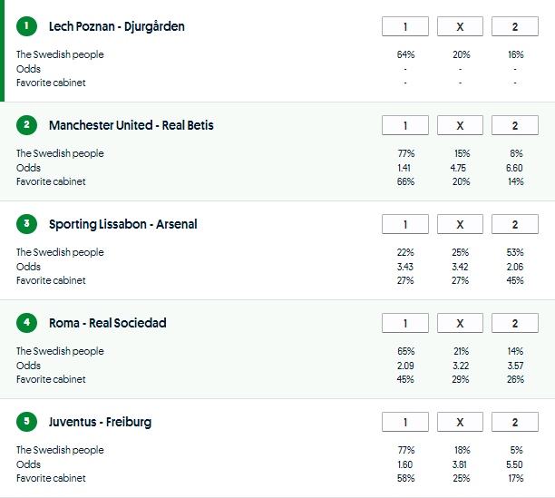The width and height of the screenshot is (555, 498).
Task: Click the green match number 1 badge
Action: [26, 26]
